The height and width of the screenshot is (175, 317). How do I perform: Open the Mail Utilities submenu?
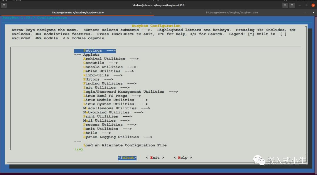click(106, 120)
